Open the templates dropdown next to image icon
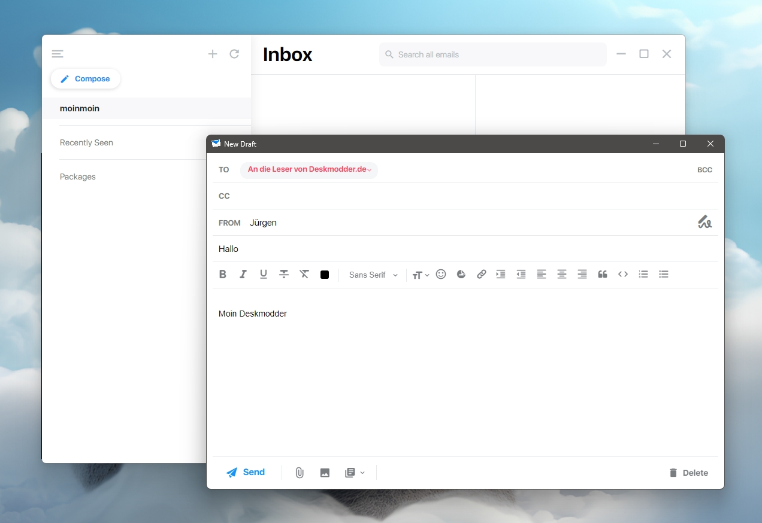762x523 pixels. (355, 473)
